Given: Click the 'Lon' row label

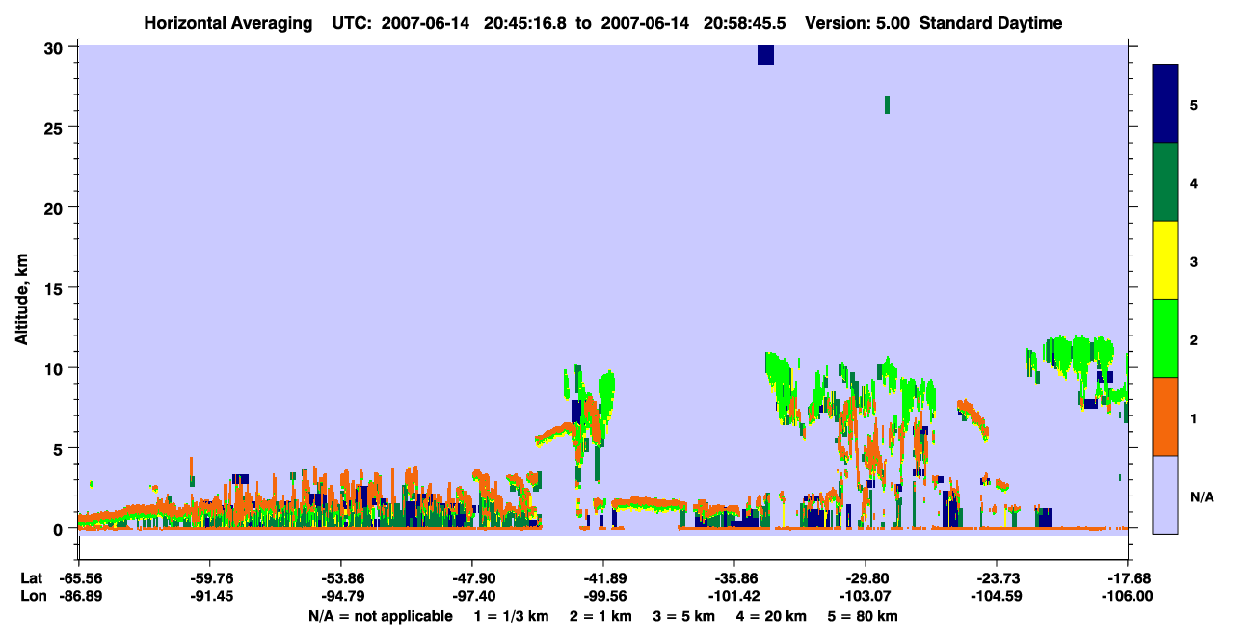Looking at the screenshot, I should click(x=32, y=596).
